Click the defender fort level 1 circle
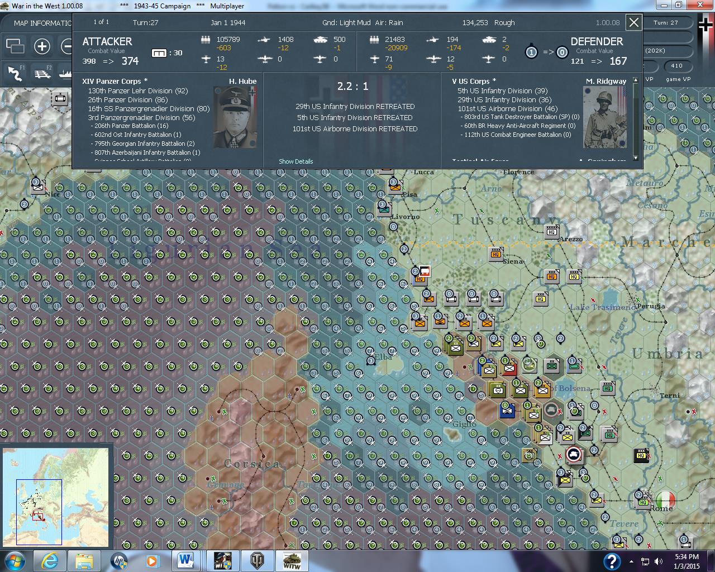Image resolution: width=715 pixels, height=572 pixels. coord(531,52)
